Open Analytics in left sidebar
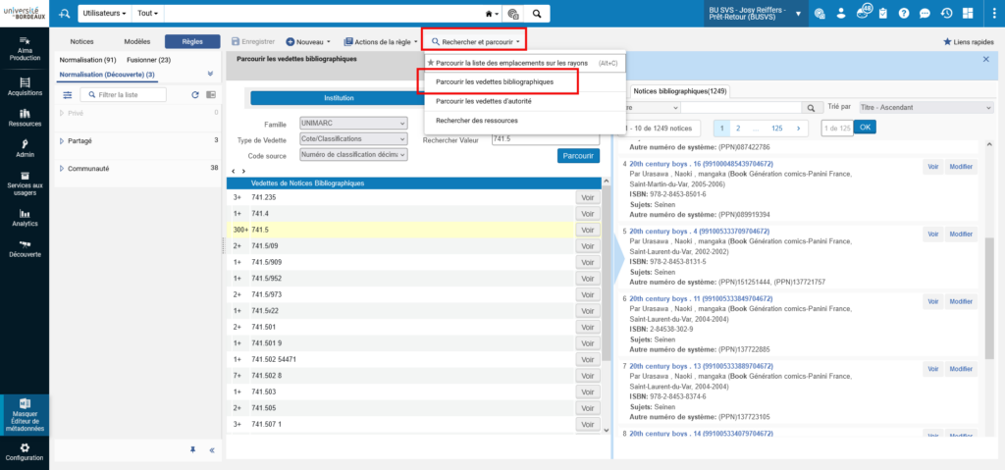The width and height of the screenshot is (1005, 470). pyautogui.click(x=25, y=218)
